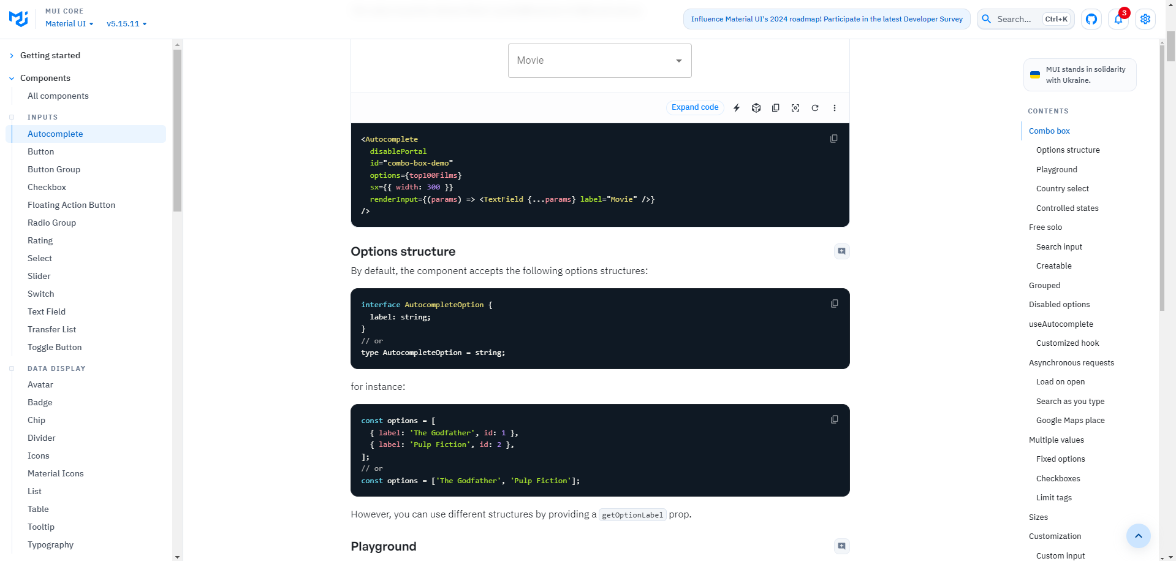Open Text Field component page

pyautogui.click(x=47, y=311)
